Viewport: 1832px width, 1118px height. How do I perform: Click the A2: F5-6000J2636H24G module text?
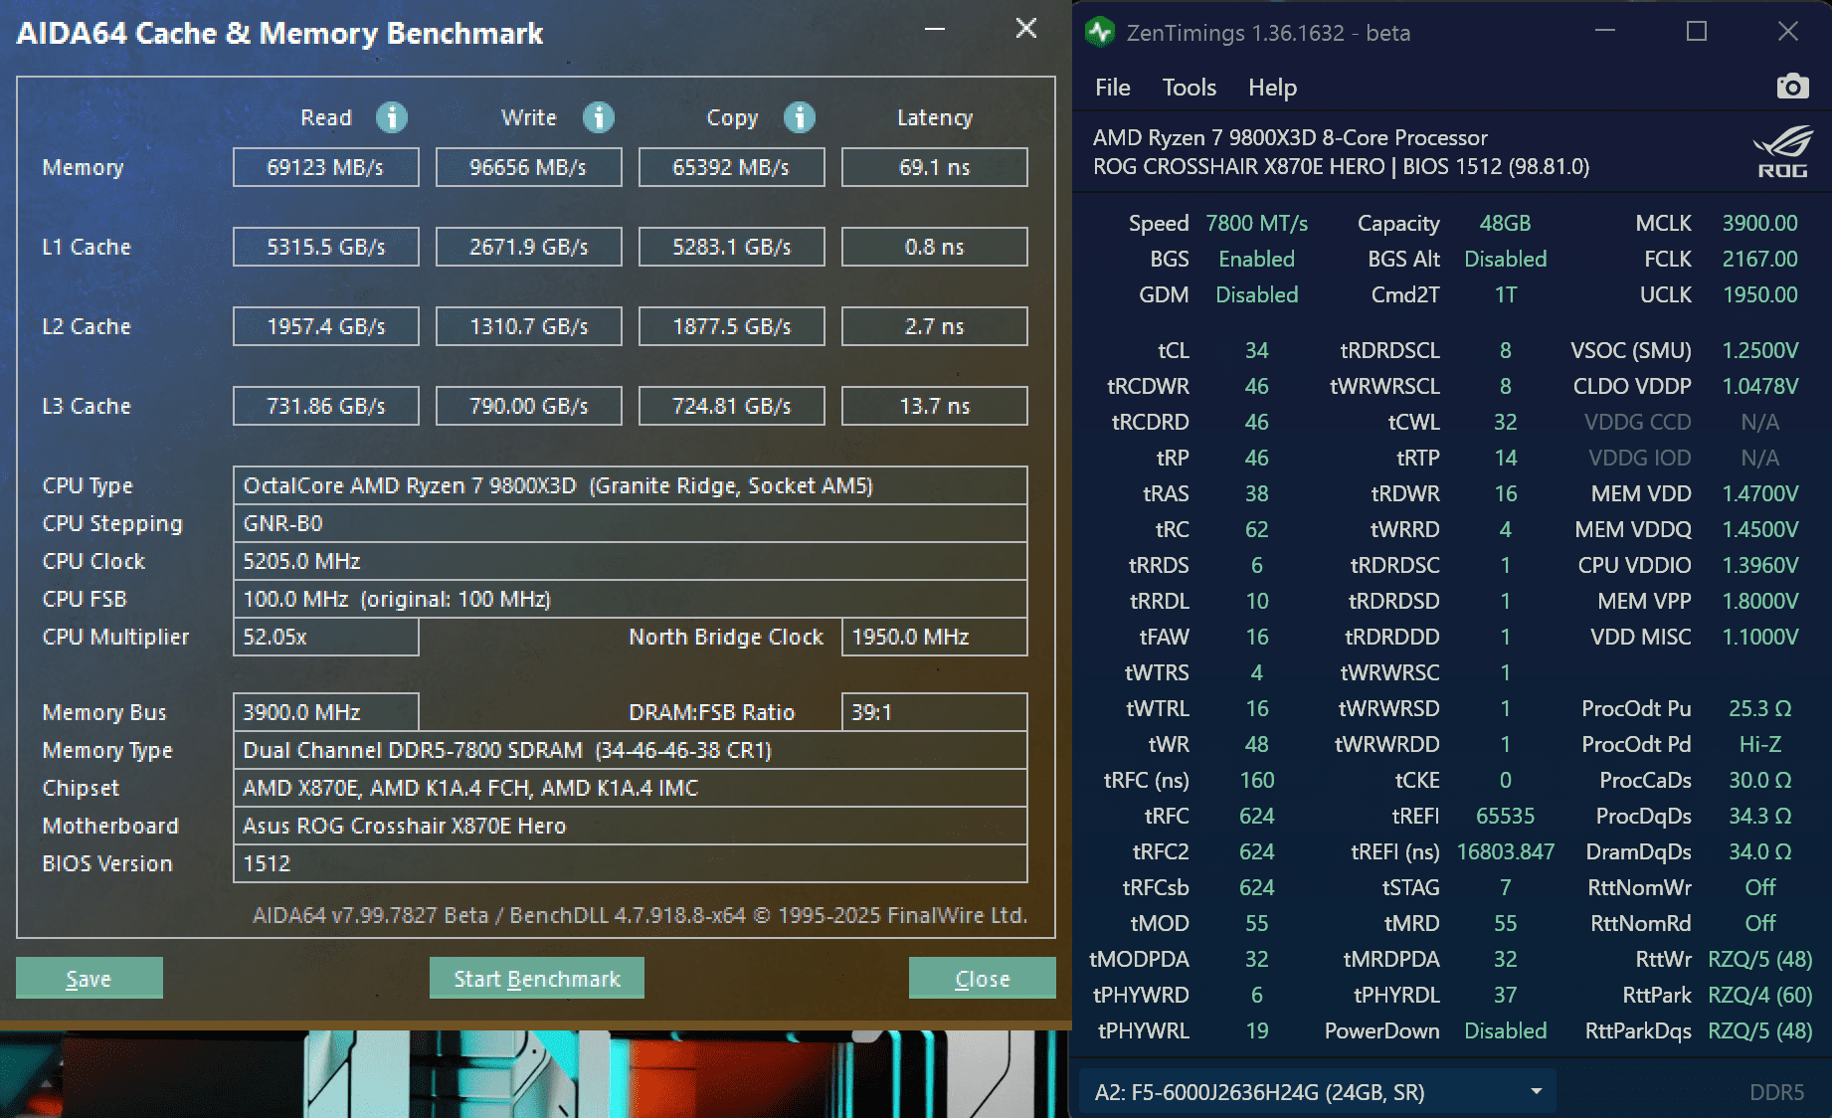(1260, 1092)
